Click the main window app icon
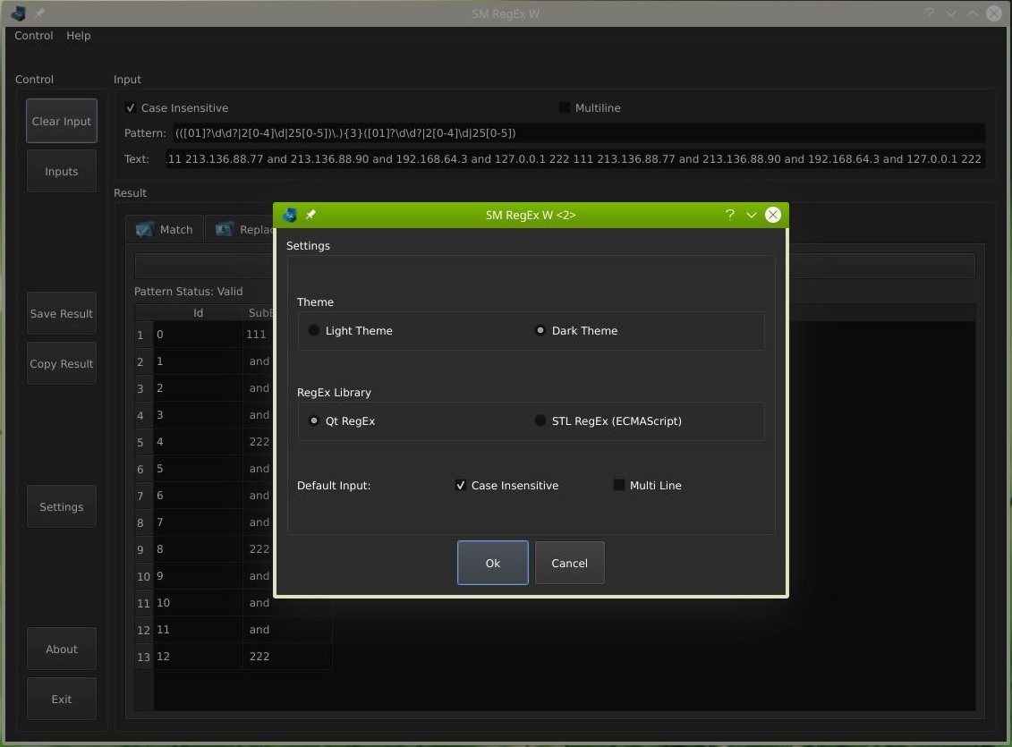1012x747 pixels. [18, 13]
